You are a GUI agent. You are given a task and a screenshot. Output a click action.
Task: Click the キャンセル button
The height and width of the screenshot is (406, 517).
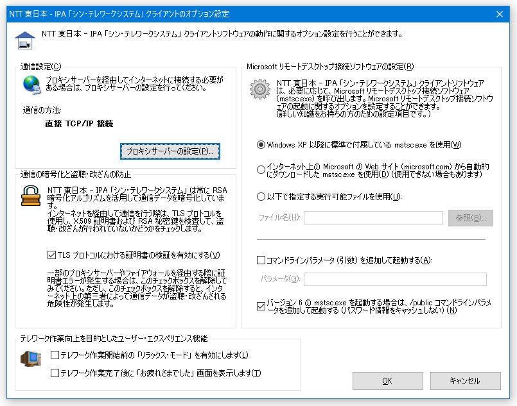pos(465,381)
